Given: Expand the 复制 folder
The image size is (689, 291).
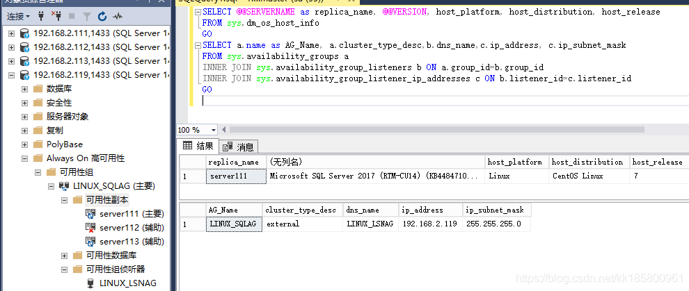Looking at the screenshot, I should pyautogui.click(x=25, y=131).
